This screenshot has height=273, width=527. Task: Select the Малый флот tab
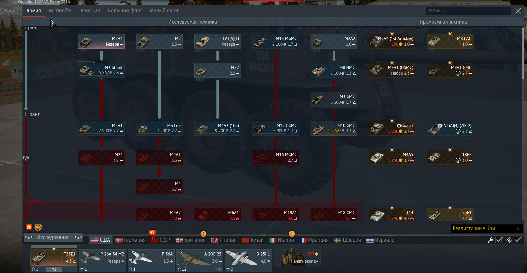164,11
